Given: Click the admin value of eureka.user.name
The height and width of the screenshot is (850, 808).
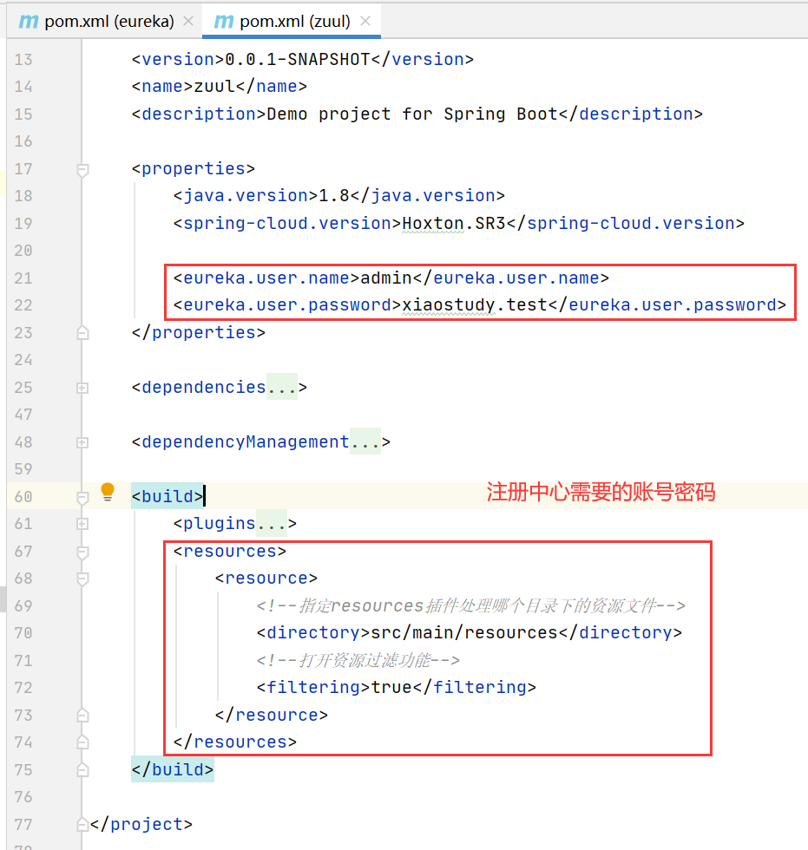Looking at the screenshot, I should point(386,278).
